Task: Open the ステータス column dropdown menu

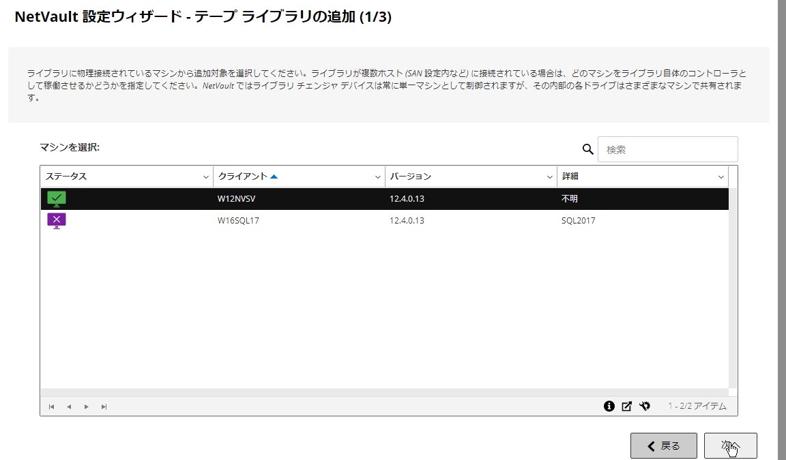Action: [205, 177]
